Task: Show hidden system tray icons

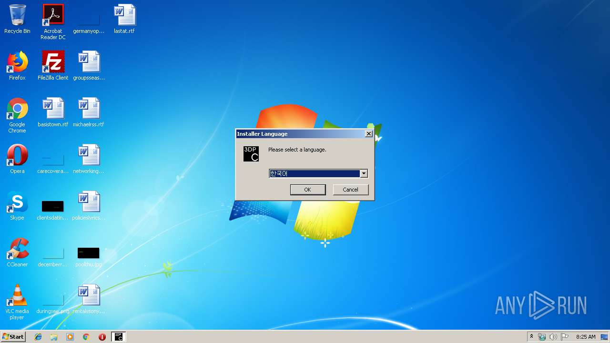Action: (x=531, y=337)
